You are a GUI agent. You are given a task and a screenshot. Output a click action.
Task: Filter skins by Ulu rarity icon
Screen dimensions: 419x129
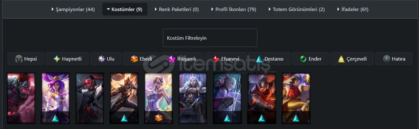pyautogui.click(x=101, y=59)
